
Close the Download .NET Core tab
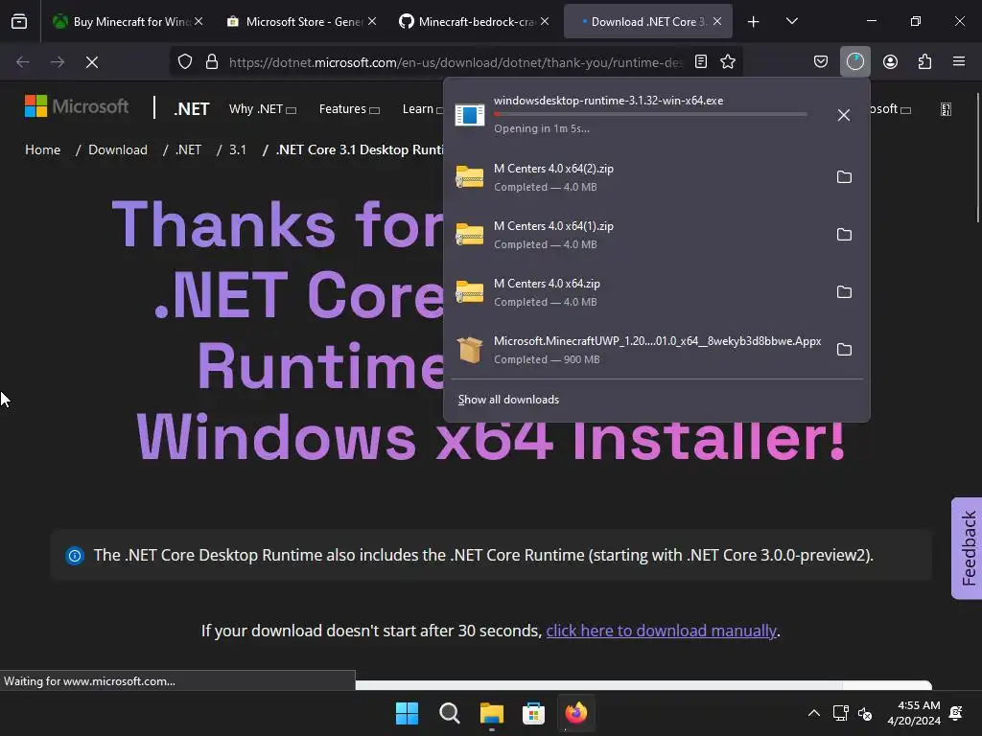point(717,21)
